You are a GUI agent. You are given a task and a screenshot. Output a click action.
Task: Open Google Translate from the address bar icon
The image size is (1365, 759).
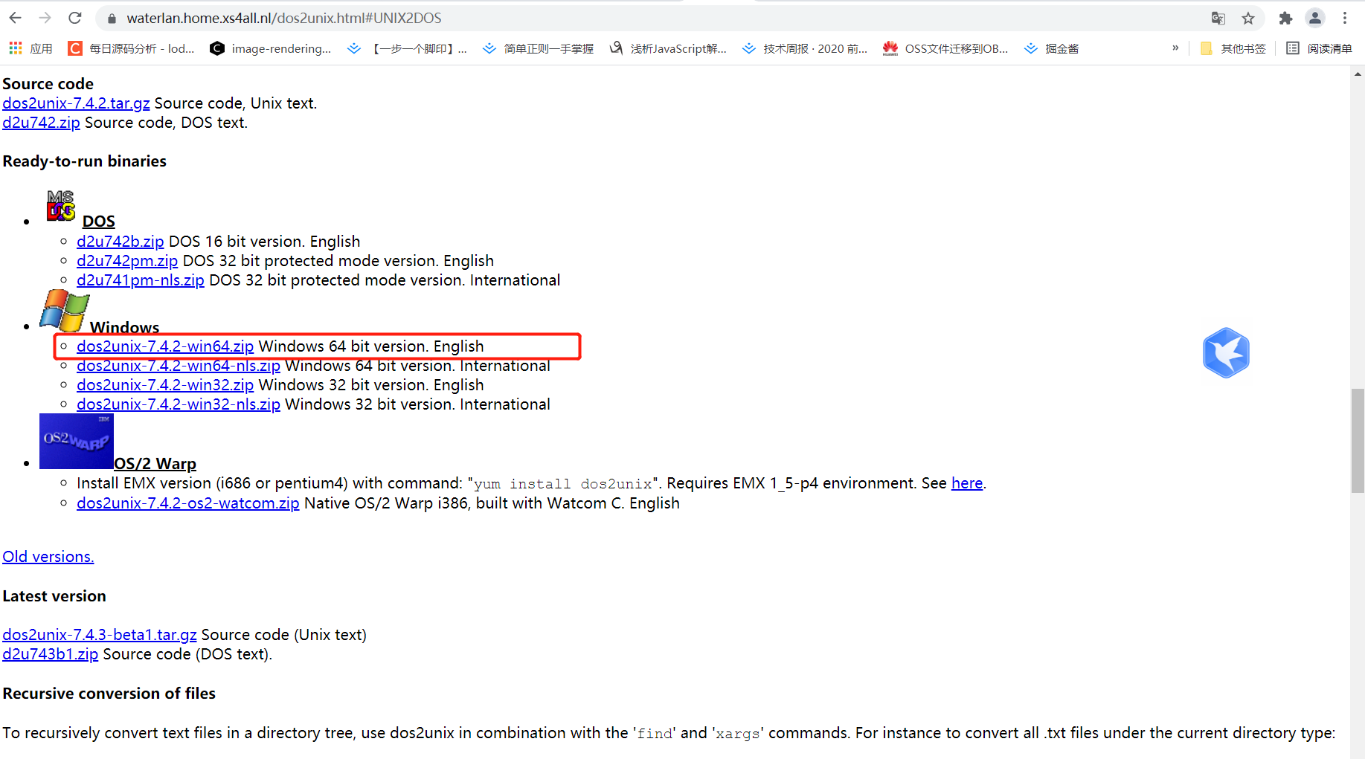1218,18
